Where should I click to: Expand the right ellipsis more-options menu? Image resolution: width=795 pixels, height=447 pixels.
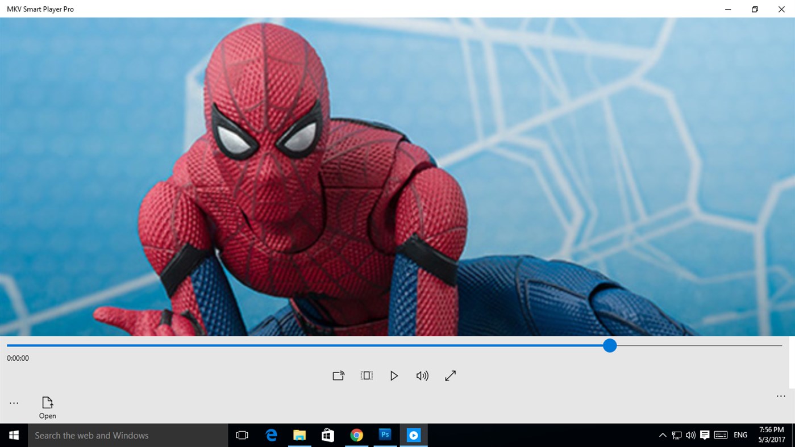point(780,396)
